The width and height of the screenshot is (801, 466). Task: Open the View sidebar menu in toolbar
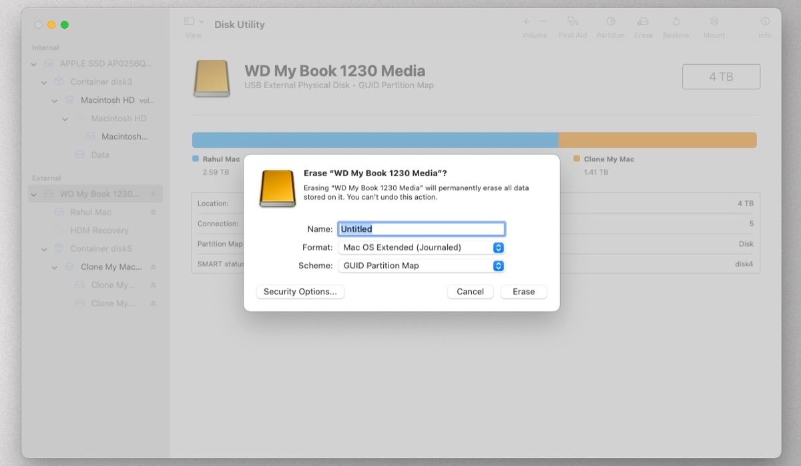point(194,21)
